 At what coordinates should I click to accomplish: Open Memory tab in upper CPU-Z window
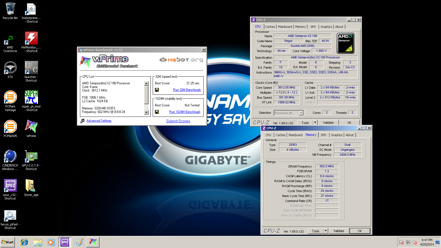[300, 27]
